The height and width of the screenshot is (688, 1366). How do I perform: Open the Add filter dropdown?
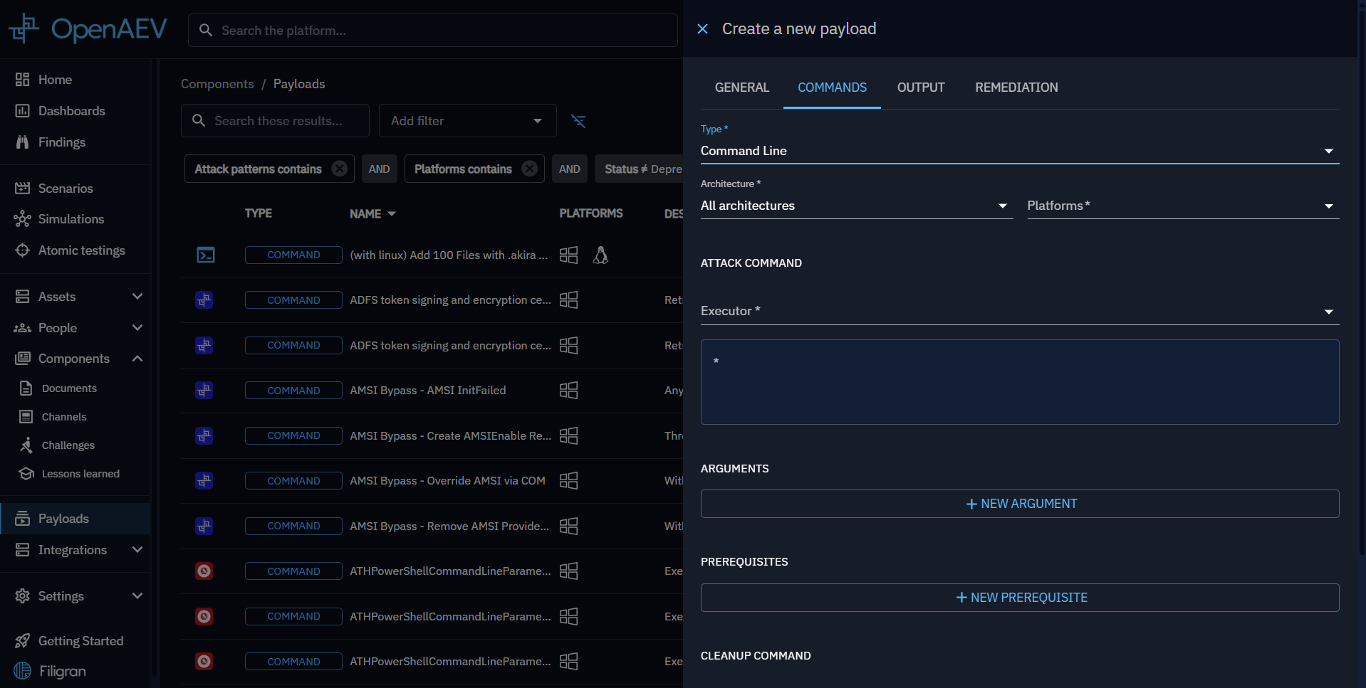tap(466, 121)
